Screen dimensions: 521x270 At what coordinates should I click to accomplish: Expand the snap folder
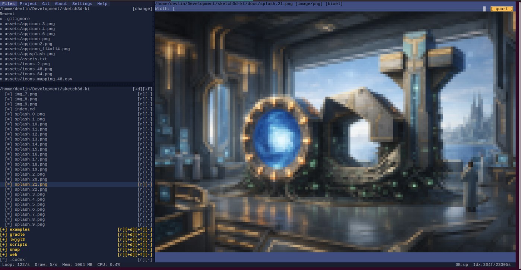[4, 250]
